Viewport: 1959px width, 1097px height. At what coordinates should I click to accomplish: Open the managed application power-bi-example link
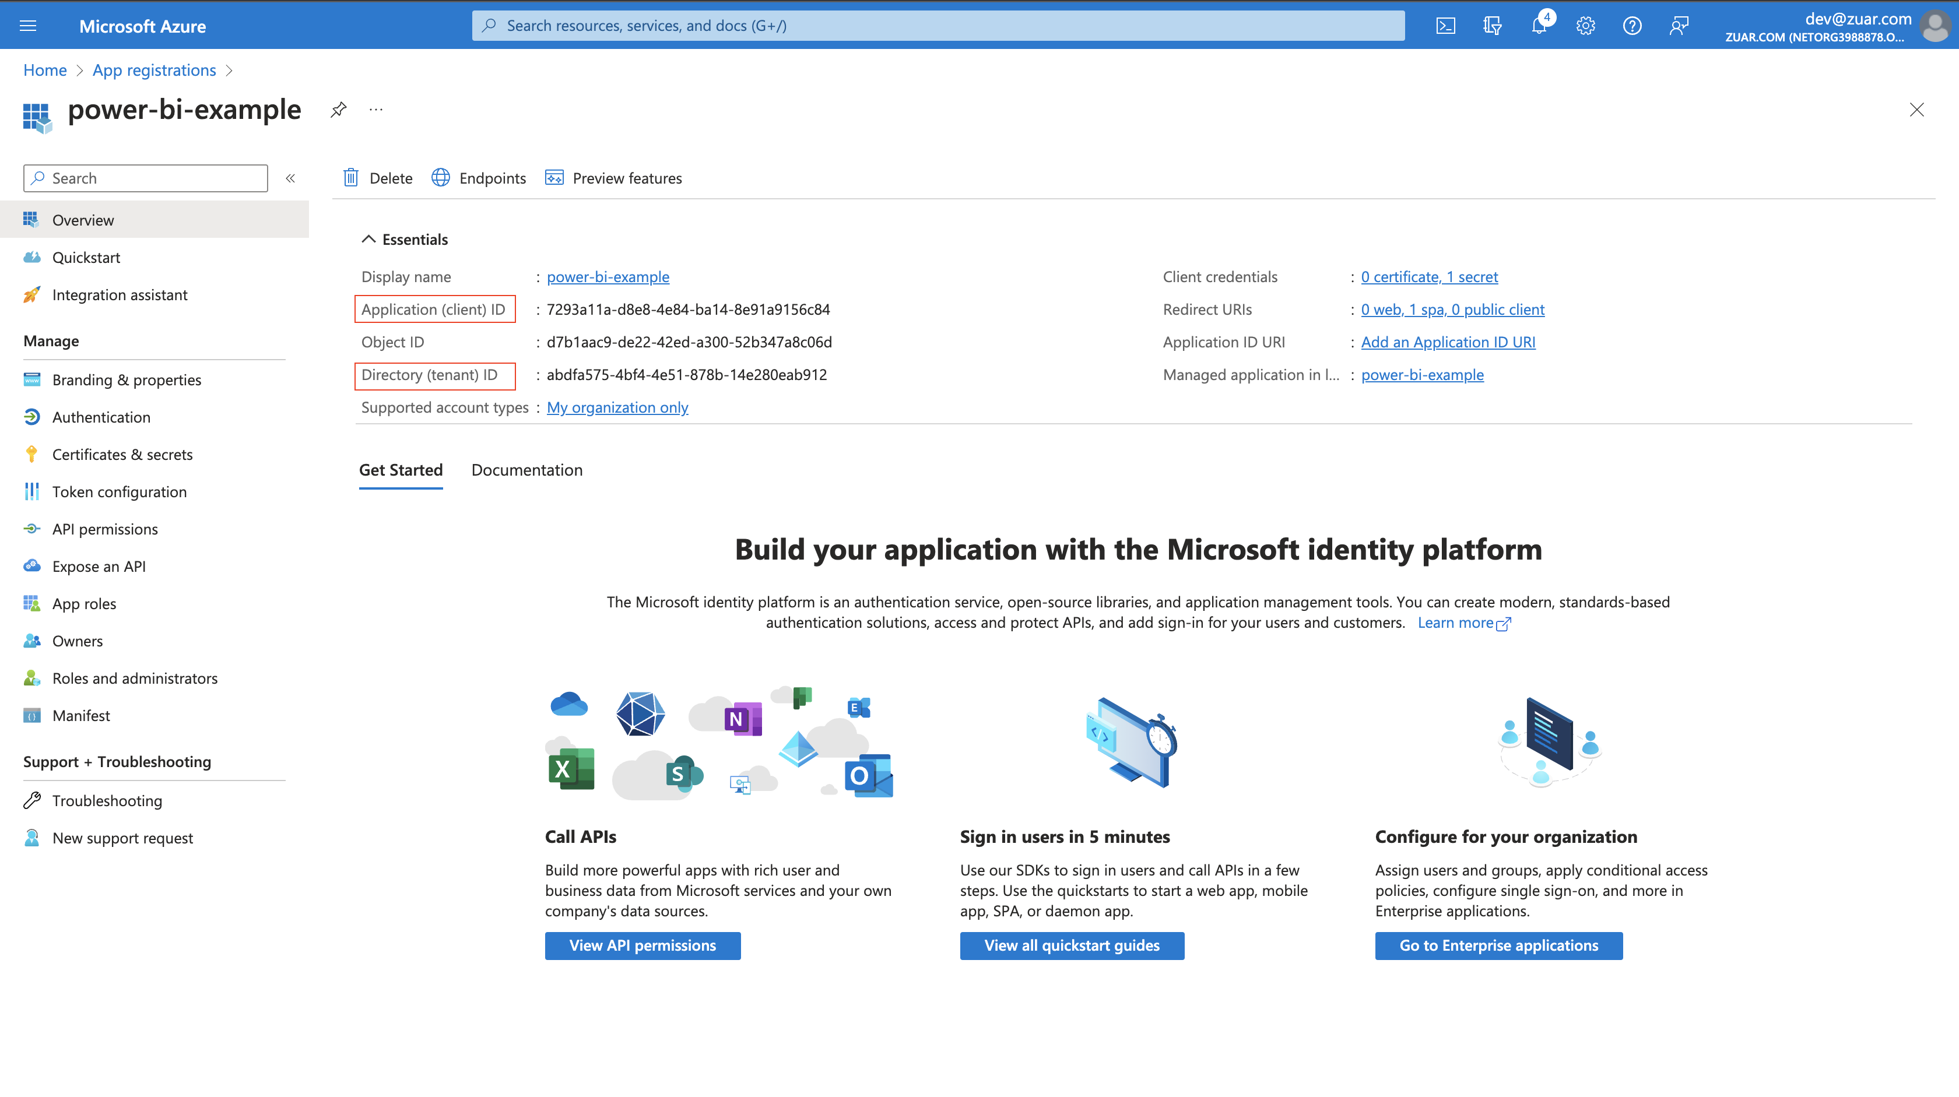click(1422, 375)
